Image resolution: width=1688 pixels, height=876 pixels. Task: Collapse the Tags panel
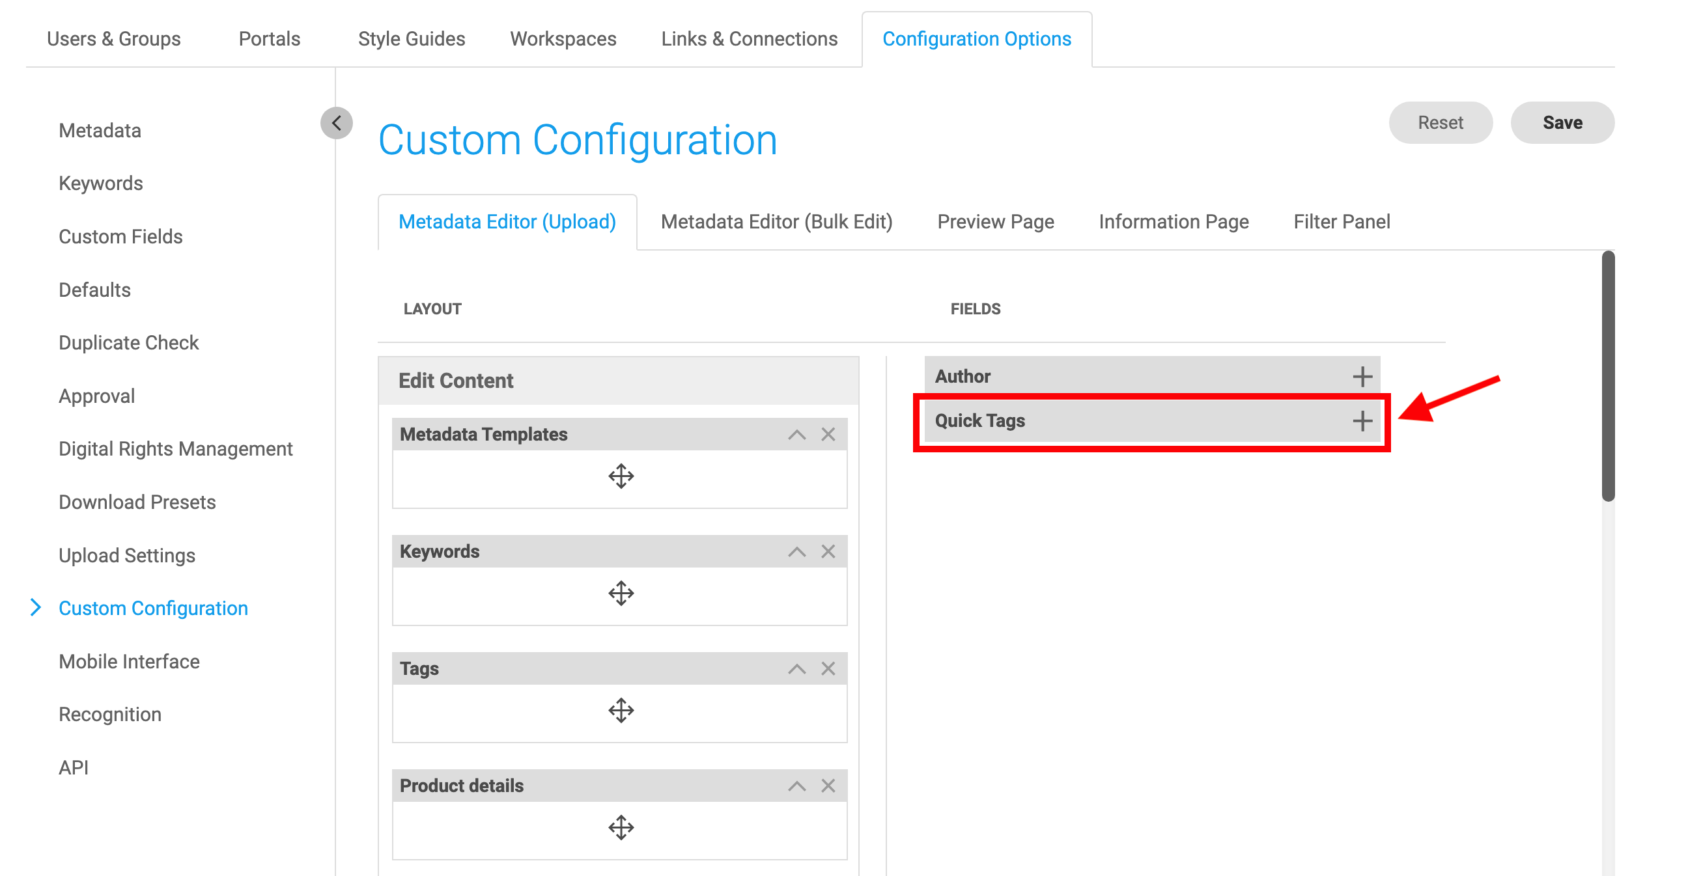[797, 668]
